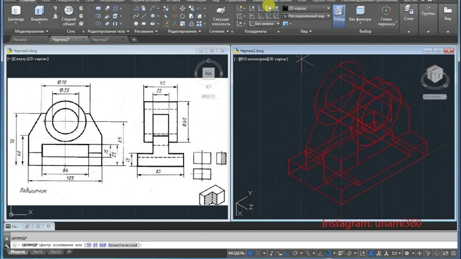Switch to the Лист1 layout tab
461x259 pixels.
coord(37,252)
